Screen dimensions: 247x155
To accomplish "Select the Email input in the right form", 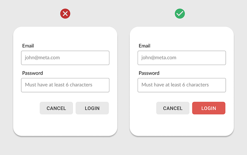I will pyautogui.click(x=182, y=58).
